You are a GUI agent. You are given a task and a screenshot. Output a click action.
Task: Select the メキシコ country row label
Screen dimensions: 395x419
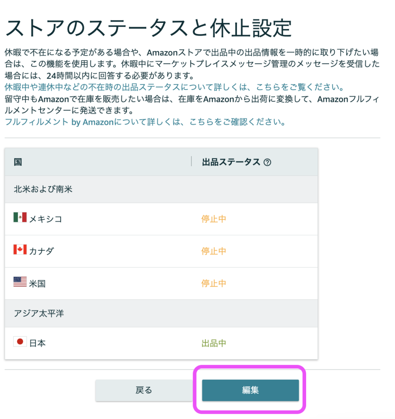tap(45, 219)
